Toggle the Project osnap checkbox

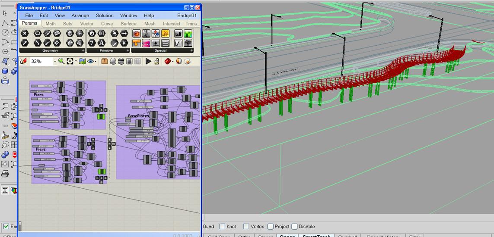click(271, 227)
